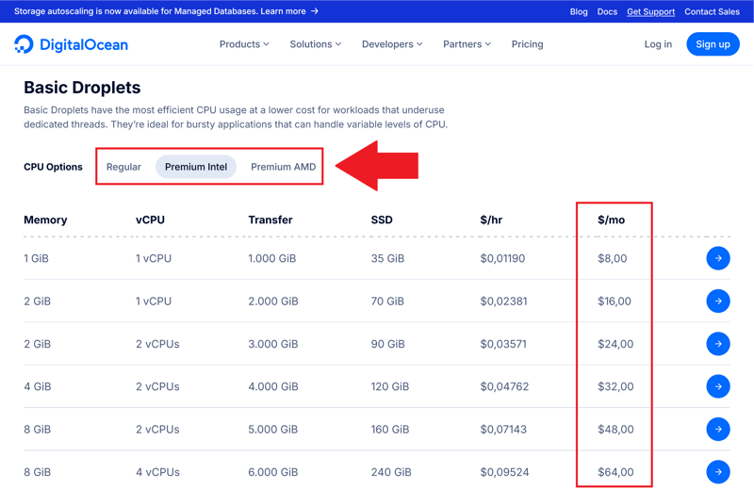Select the Regular CPU option
This screenshot has width=754, height=489.
[123, 167]
